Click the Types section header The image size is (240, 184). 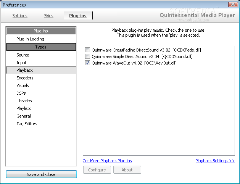pyautogui.click(x=41, y=47)
